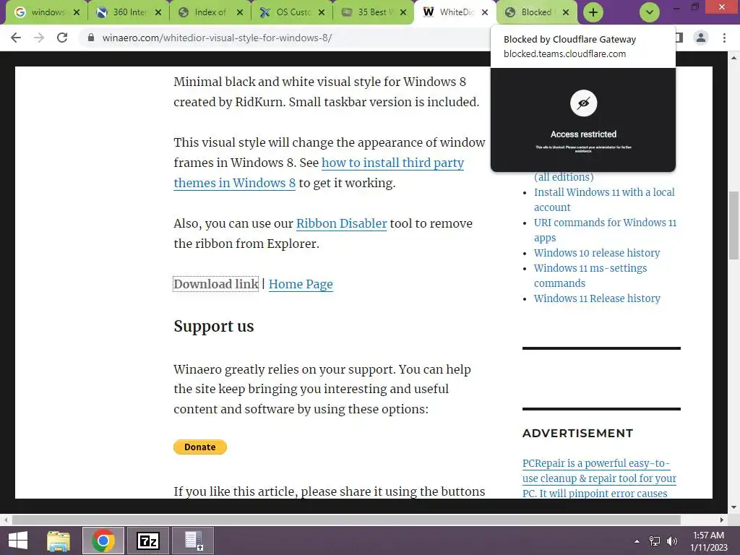Open Chrome's three-dot menu
The image size is (740, 555).
(x=724, y=38)
